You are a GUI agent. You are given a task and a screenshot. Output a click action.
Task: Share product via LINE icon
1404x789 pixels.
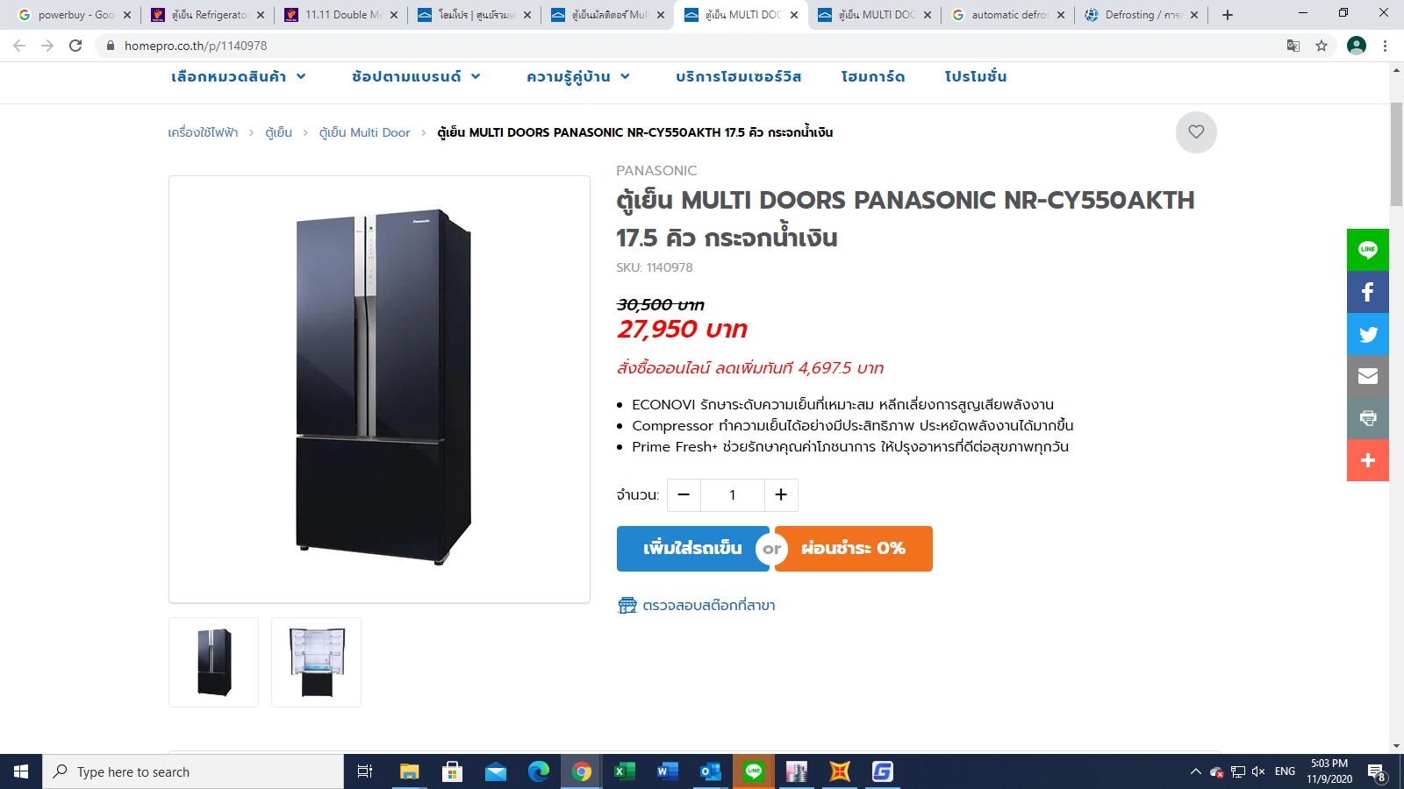[1368, 250]
